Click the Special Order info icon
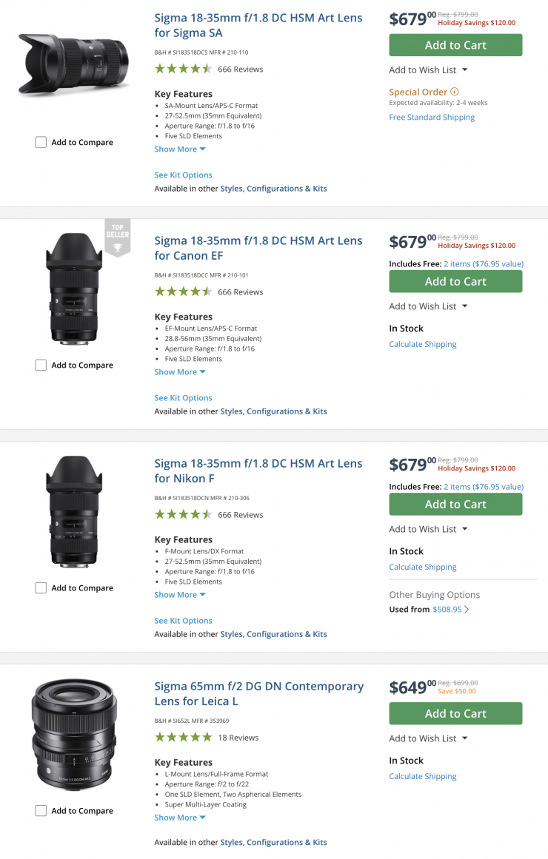Screen dimensions: 548x859 pos(455,92)
